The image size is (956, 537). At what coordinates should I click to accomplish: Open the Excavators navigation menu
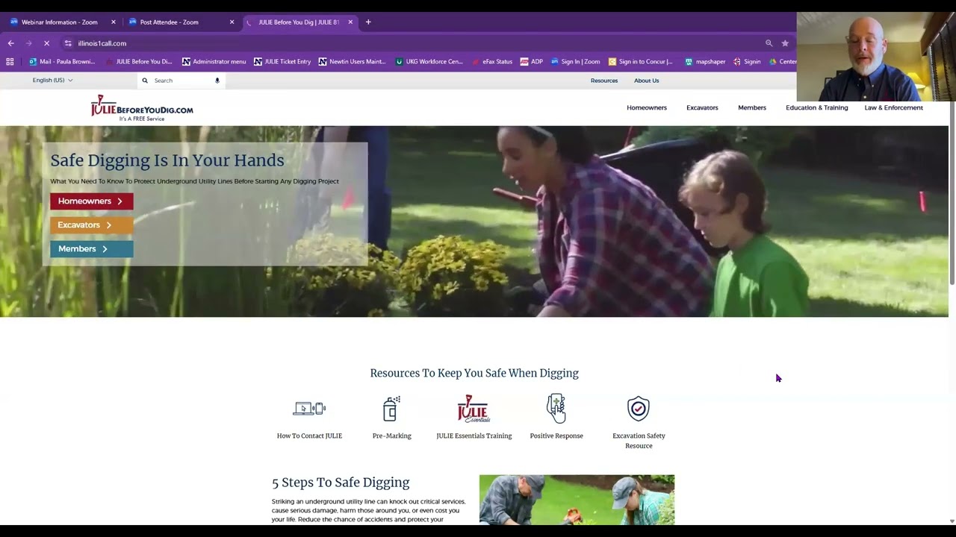click(702, 107)
